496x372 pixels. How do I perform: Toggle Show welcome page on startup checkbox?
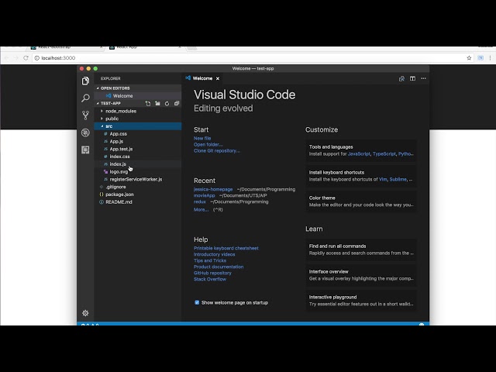coord(197,303)
